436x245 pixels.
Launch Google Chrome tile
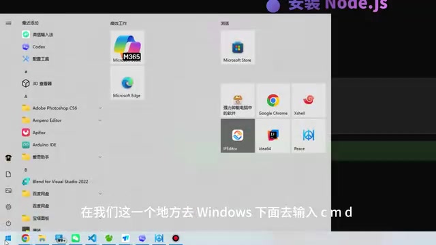272,100
